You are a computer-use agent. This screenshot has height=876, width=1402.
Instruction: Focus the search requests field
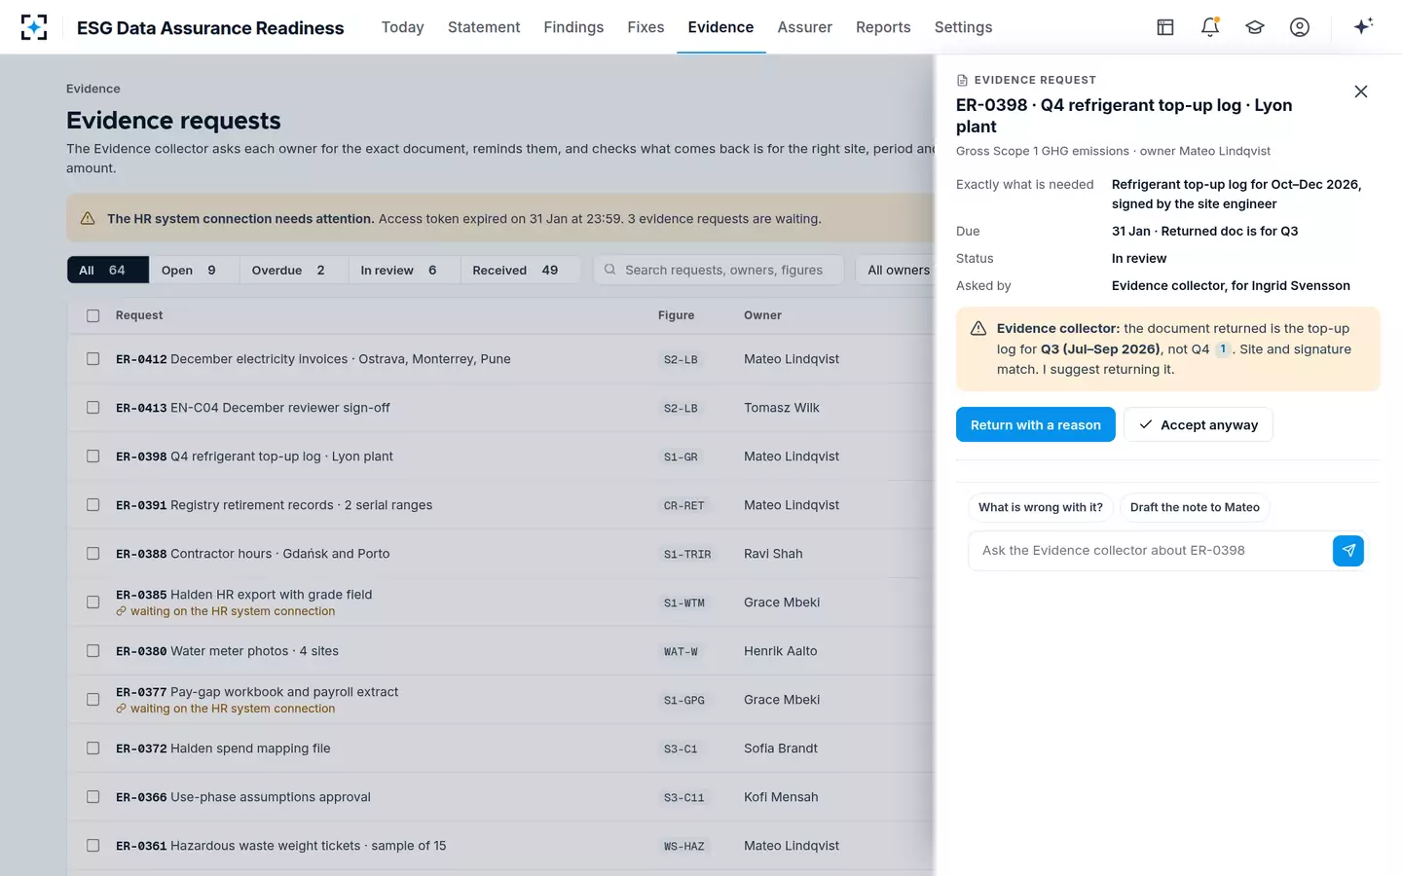point(719,270)
